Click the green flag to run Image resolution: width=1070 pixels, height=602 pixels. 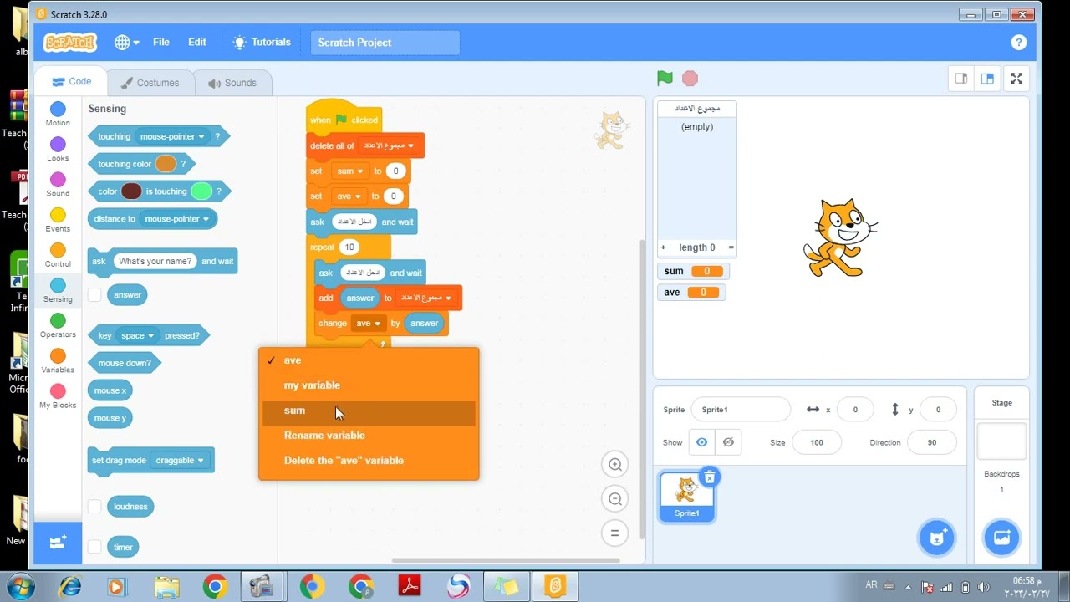[665, 78]
